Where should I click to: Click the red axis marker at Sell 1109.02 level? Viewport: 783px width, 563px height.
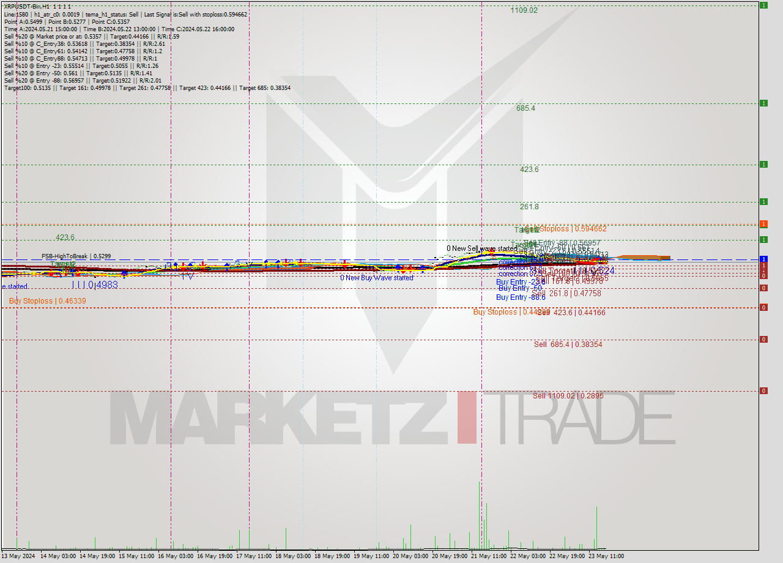[763, 390]
